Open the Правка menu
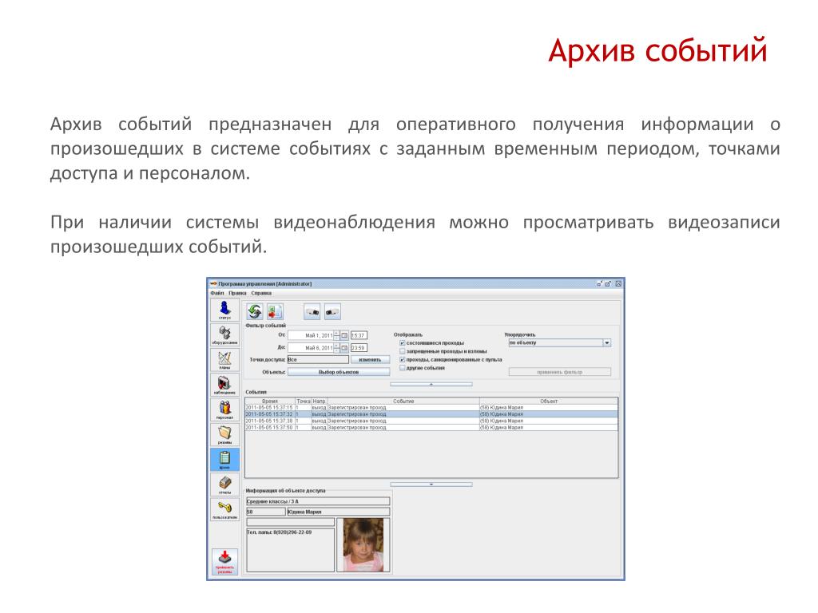818x613 pixels. click(x=237, y=294)
